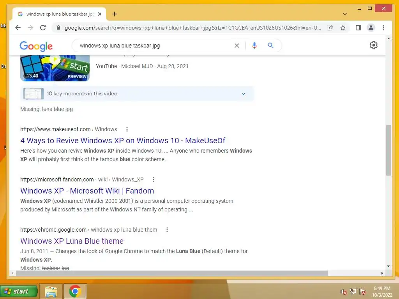
Task: Play the 13:40 YouTube video thumbnail
Action: tap(55, 68)
